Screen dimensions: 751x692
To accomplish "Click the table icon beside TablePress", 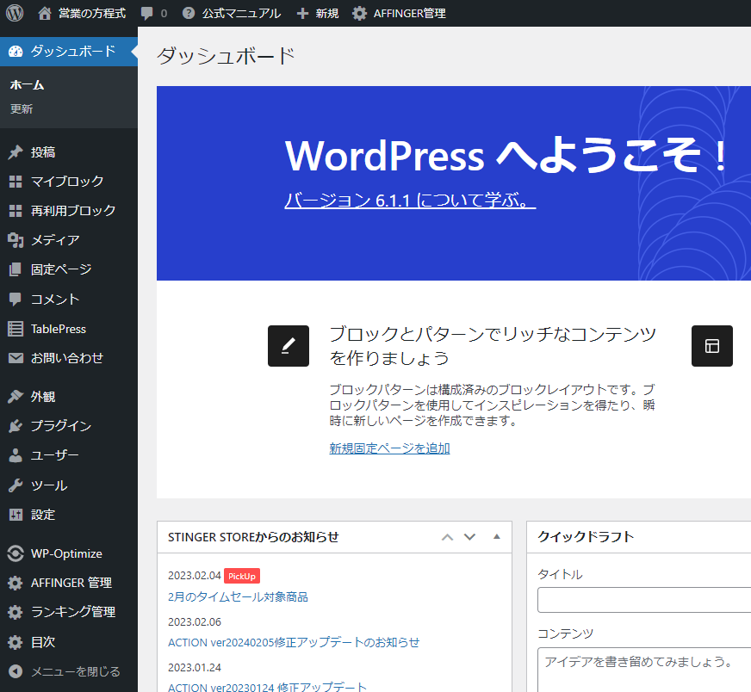I will [16, 329].
